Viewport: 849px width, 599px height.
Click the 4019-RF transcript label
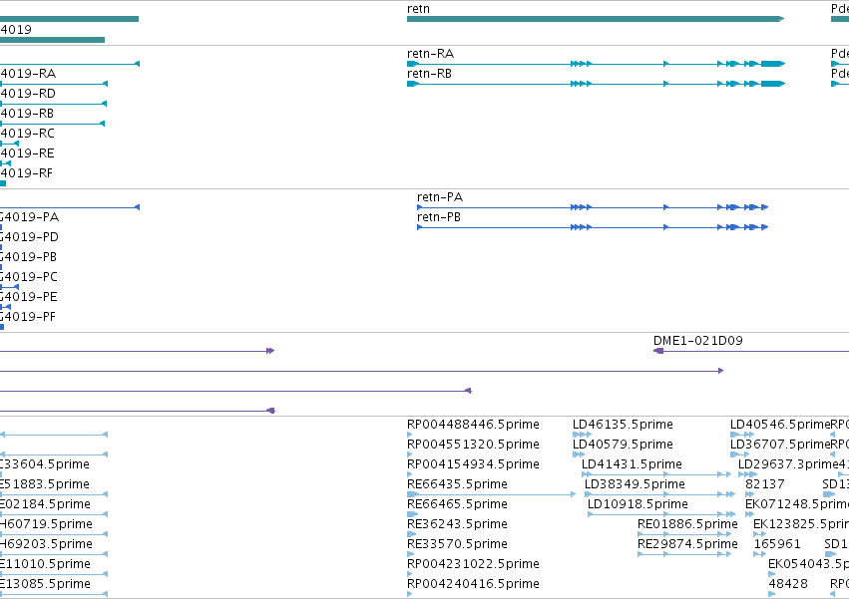[x=27, y=173]
